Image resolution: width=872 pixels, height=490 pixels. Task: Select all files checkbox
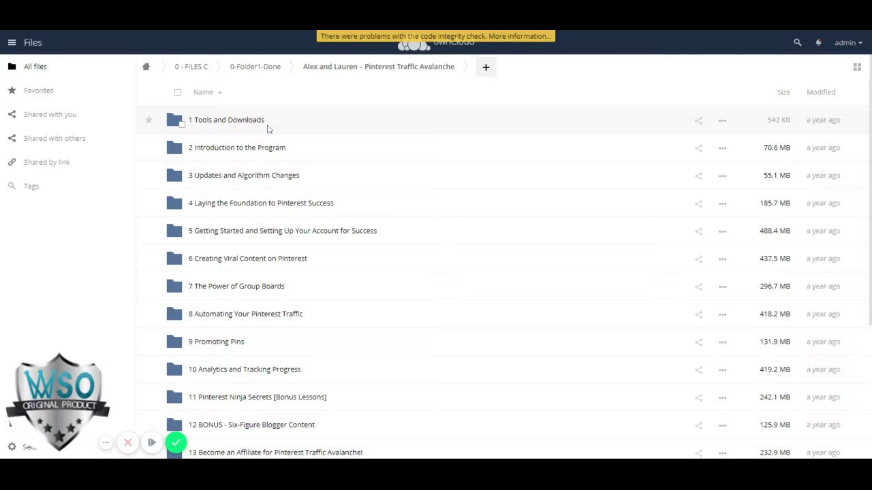[x=178, y=93]
